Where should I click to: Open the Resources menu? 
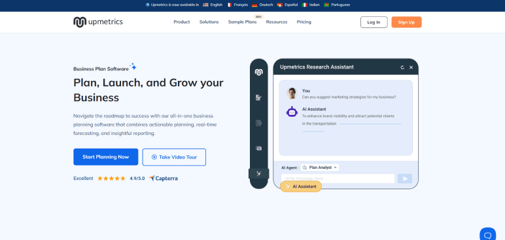[277, 22]
